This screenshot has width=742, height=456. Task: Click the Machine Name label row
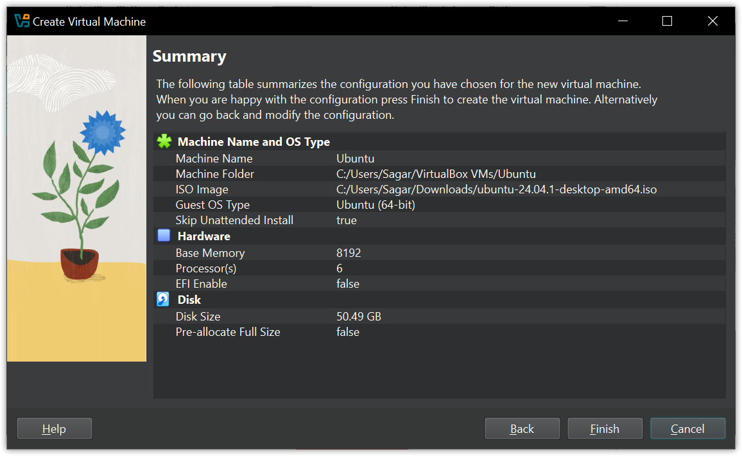pos(214,158)
